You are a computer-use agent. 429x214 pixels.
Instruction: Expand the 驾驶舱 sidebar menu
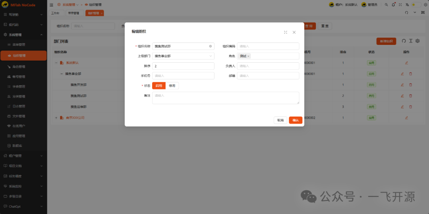23,14
